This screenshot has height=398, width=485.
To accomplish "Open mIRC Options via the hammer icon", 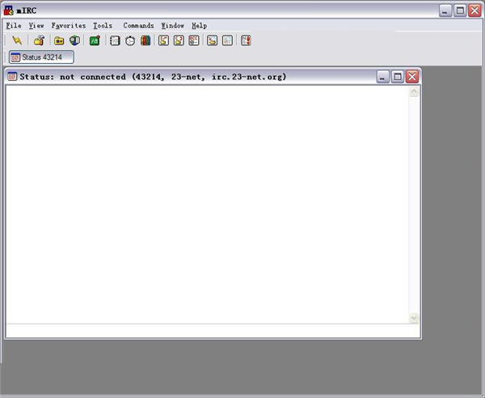I will pos(38,40).
